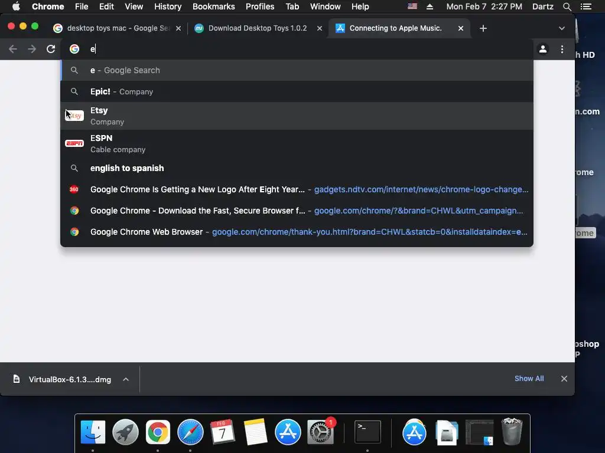Click the US flag input source icon

pos(412,6)
